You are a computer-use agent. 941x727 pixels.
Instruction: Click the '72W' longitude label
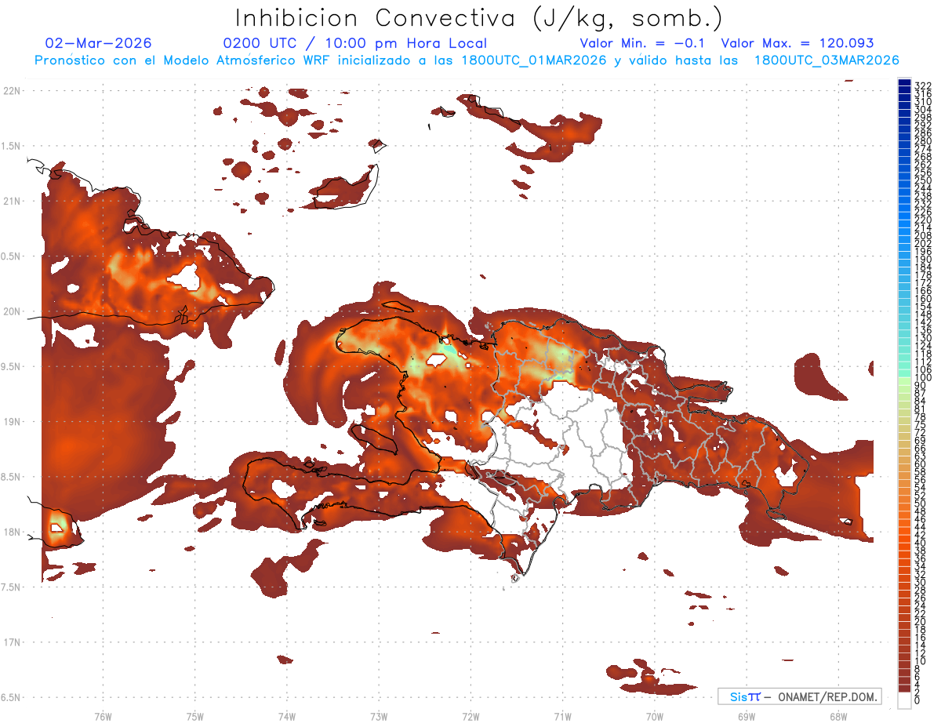coord(471,716)
